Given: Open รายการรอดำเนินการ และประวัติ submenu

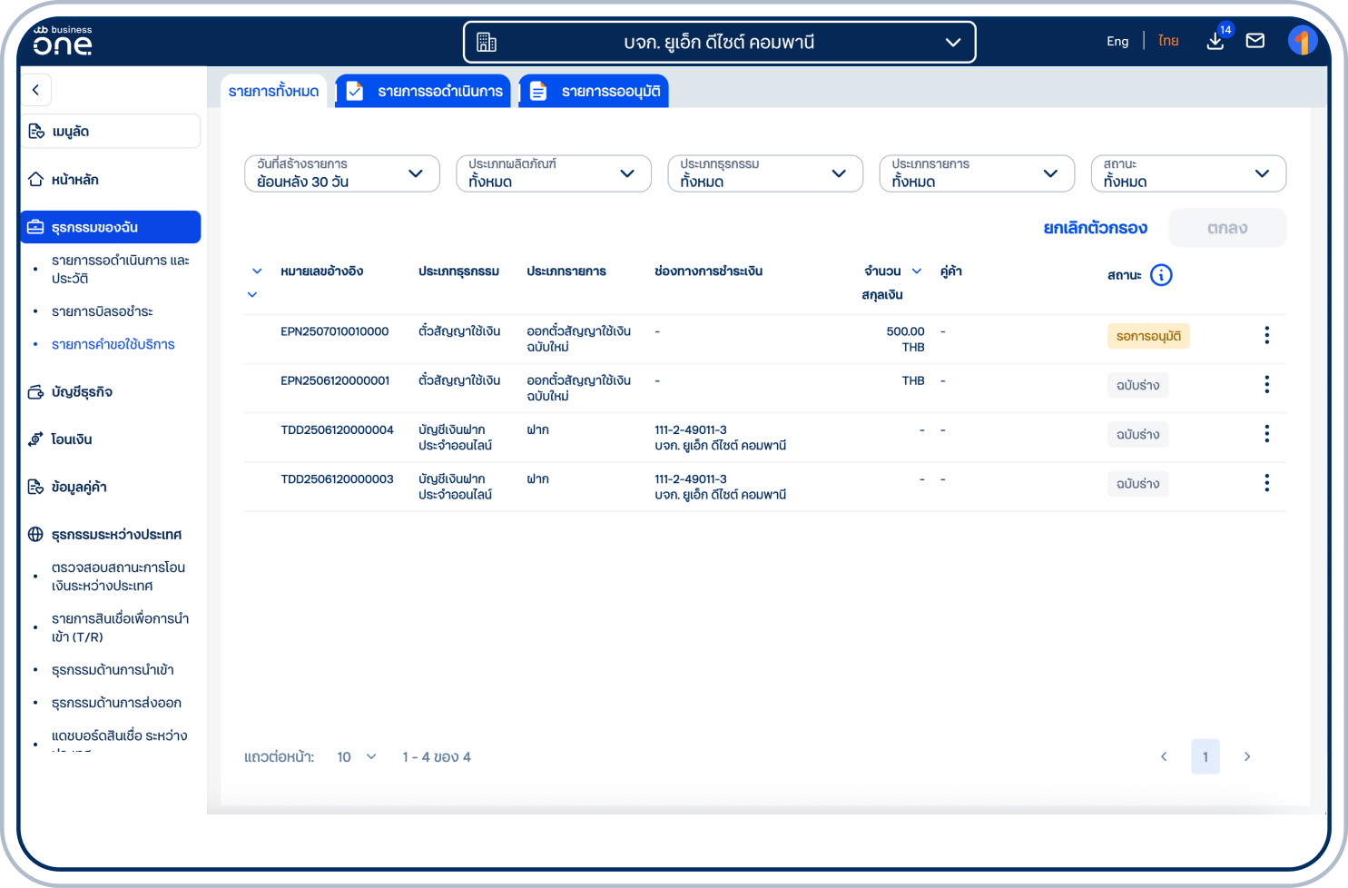Looking at the screenshot, I should click(x=121, y=270).
